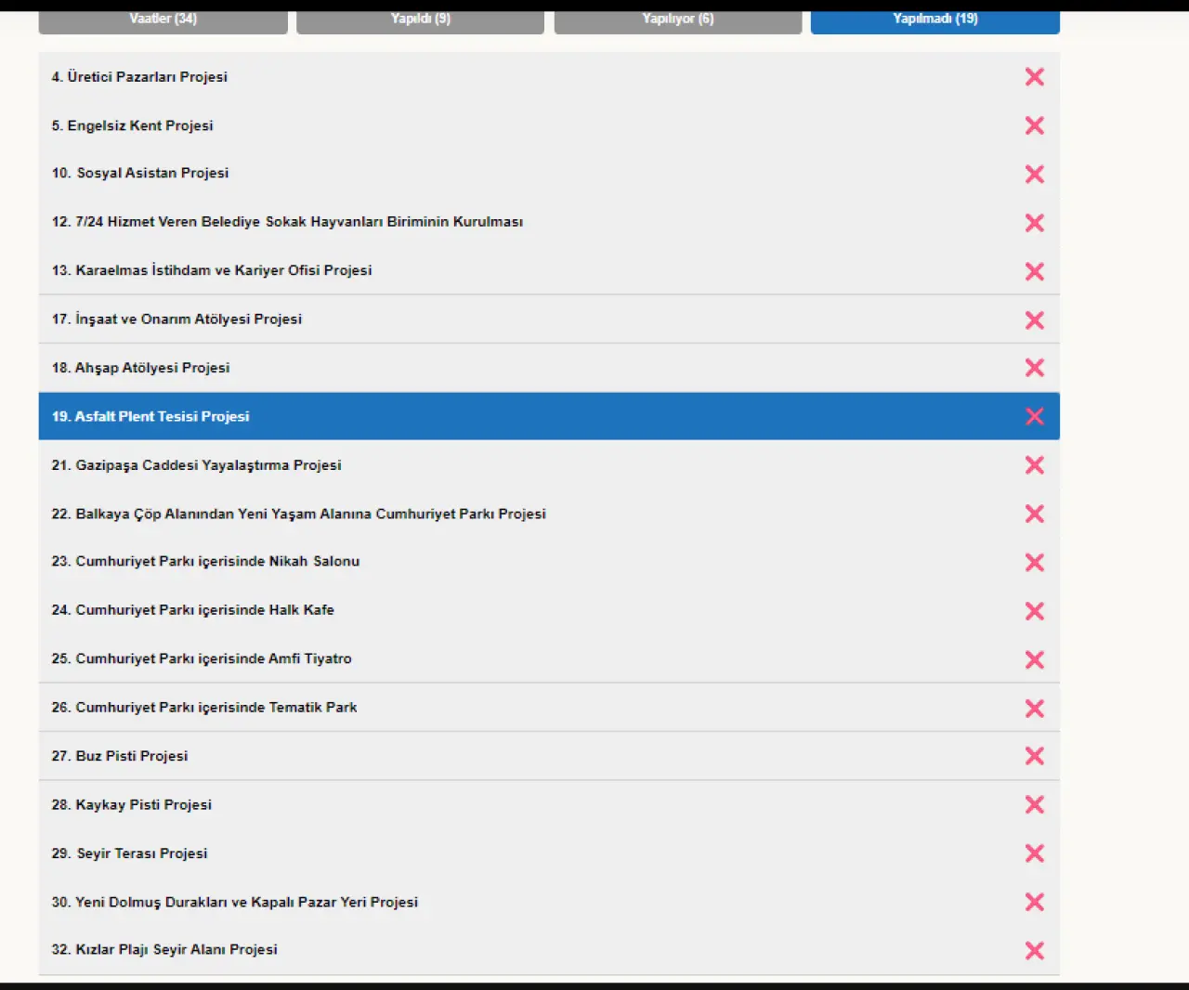Expand İnşaat ve Onarım Atölyesi Projesi row
The height and width of the screenshot is (990, 1189).
coord(176,319)
